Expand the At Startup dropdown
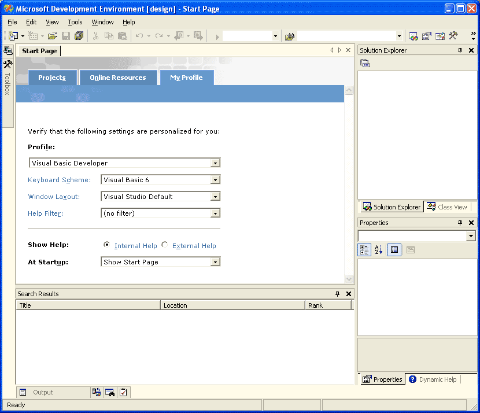 215,262
